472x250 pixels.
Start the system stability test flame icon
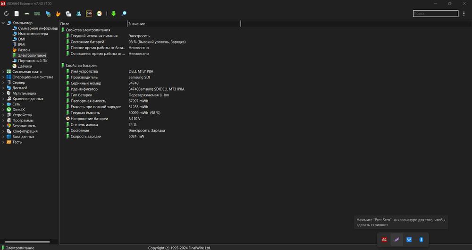coord(58,14)
